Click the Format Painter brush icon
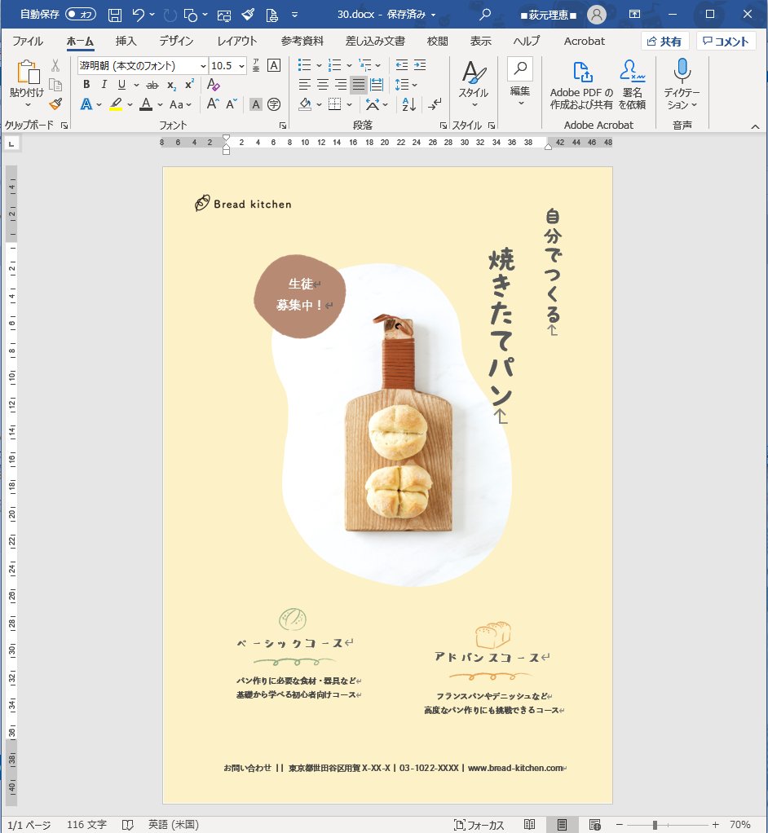Image resolution: width=768 pixels, height=833 pixels. [x=55, y=104]
